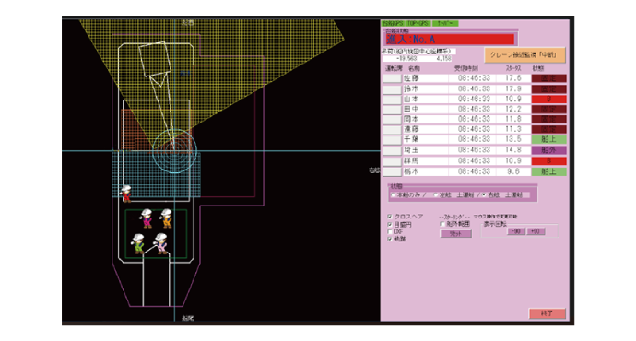Image resolution: width=636 pixels, height=341 pixels.
Task: Click the worker figure in pink outfit
Action: (x=161, y=243)
